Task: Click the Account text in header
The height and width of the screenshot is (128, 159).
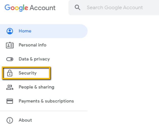Action: [43, 8]
